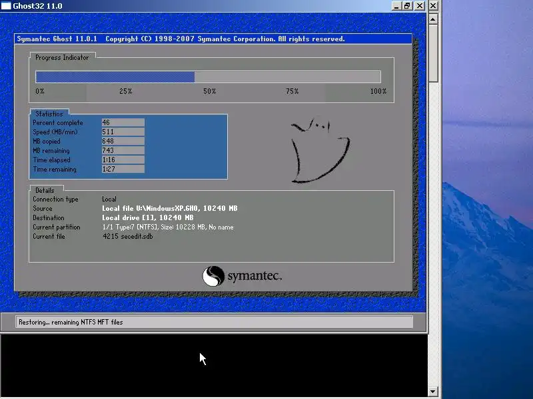Click current partition 1/1 Type:7 text
The width and height of the screenshot is (533, 399).
tap(168, 227)
